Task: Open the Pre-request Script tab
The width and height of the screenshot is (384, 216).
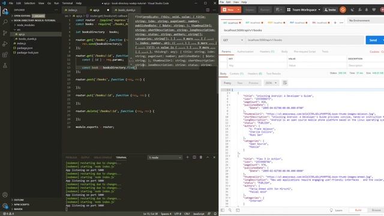Action: (305, 52)
